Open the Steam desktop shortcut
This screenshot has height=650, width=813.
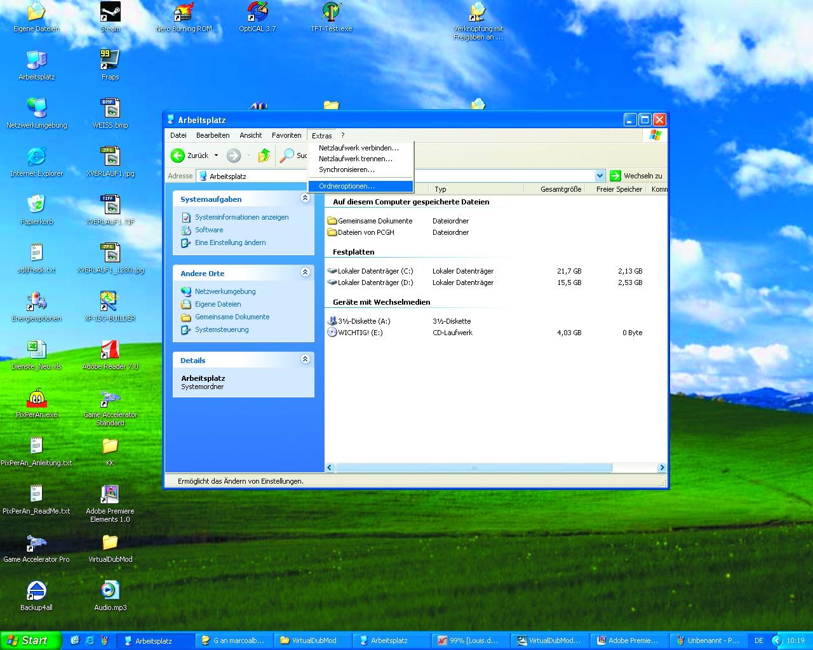[x=110, y=17]
